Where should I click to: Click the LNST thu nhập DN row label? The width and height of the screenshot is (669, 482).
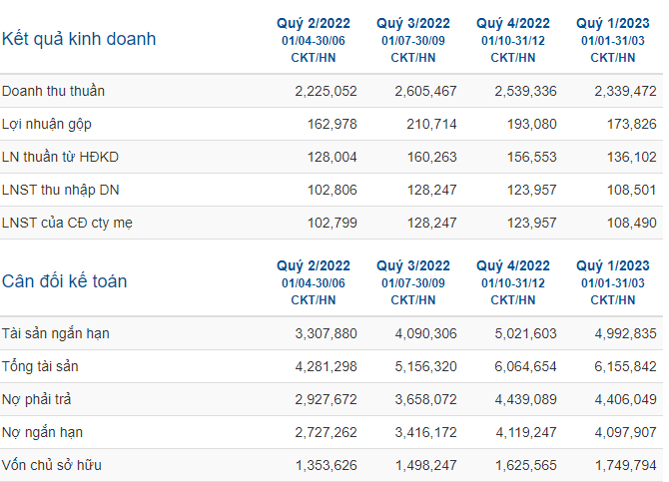[x=61, y=190]
